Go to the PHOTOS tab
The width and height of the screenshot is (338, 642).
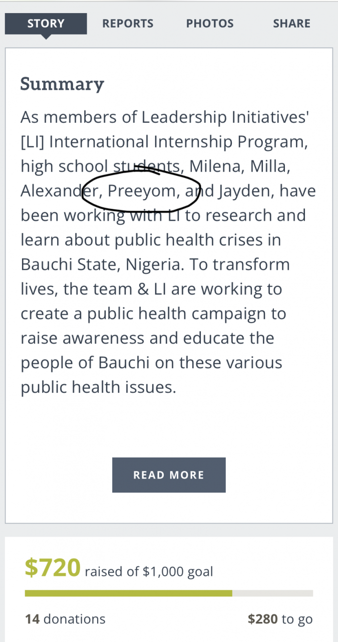click(210, 24)
